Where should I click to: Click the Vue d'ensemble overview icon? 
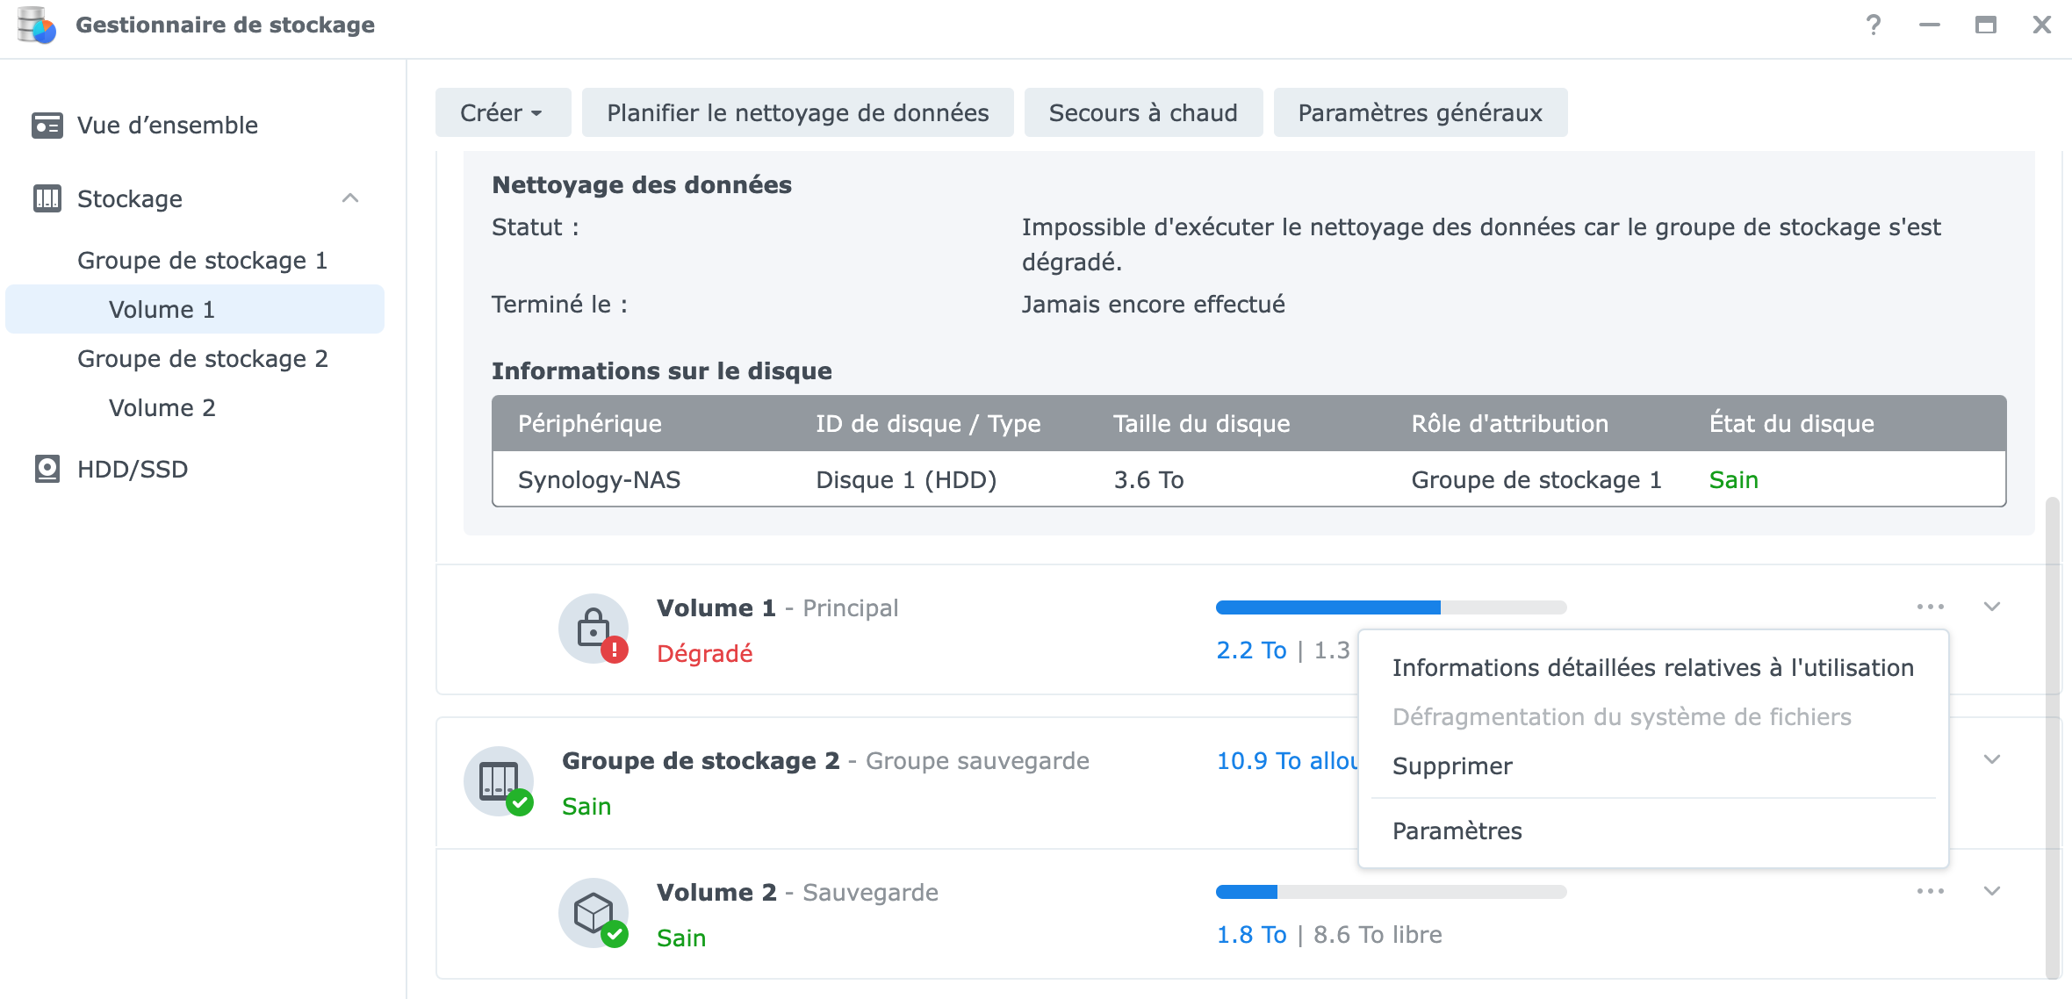coord(47,126)
